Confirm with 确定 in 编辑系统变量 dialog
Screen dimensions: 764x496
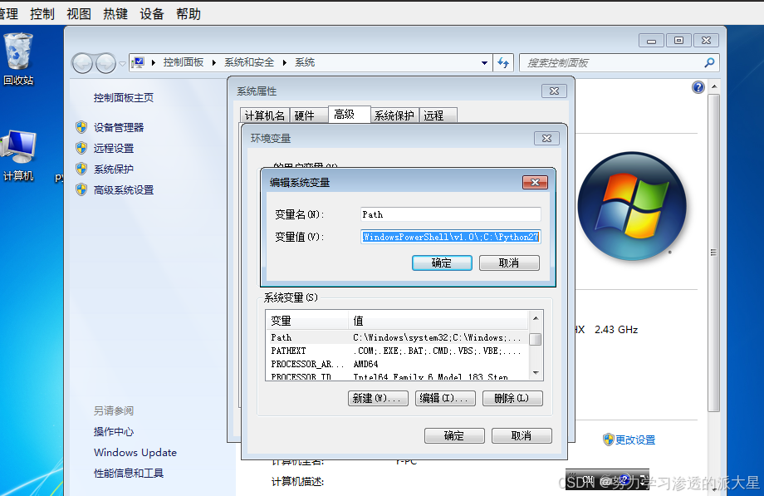[x=442, y=263]
